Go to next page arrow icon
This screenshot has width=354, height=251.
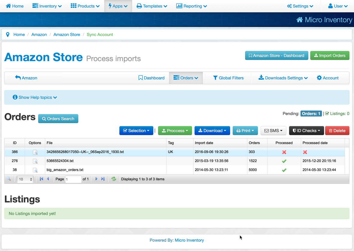96,179
